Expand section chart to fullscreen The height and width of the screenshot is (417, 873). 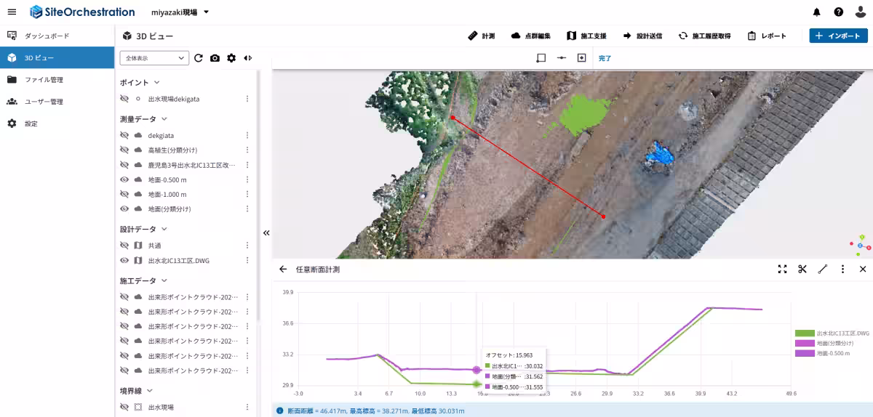pyautogui.click(x=782, y=270)
